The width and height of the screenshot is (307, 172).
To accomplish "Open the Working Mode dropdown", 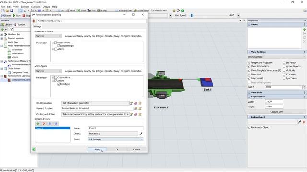I will [276, 57].
